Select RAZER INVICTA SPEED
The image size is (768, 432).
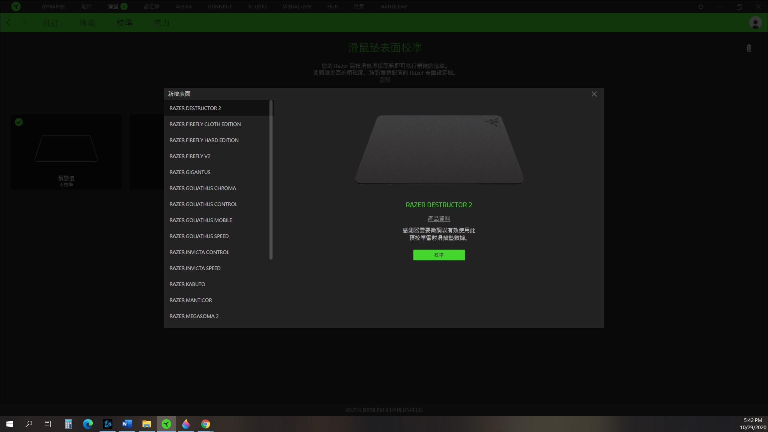point(217,268)
